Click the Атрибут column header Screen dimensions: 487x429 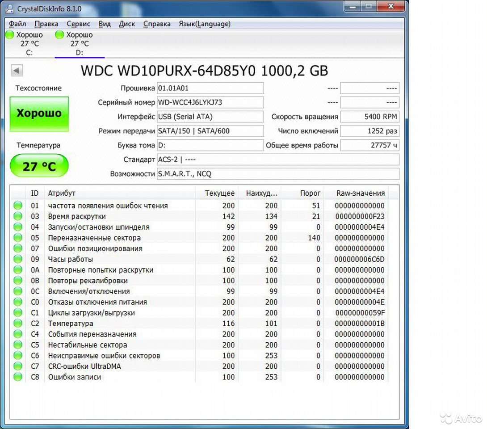click(x=120, y=193)
